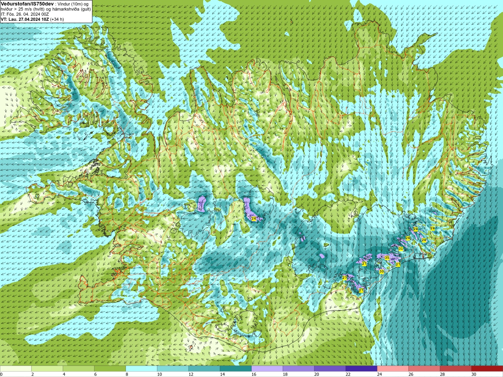The image size is (503, 377).
Task: Click the dark indigo 22–24 m/s legend swatch
Action: tap(362, 369)
